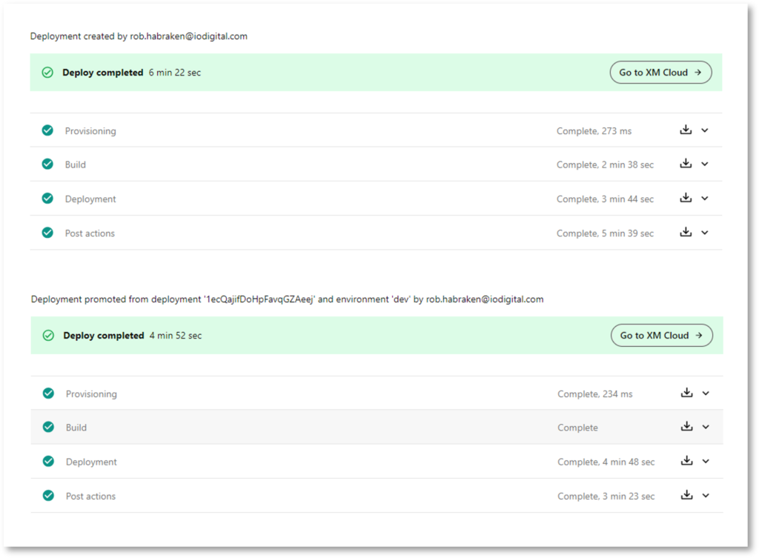Screen dimensions: 759x558
Task: Click the 'Complete, 3 min 23 sec' status text
Action: [606, 496]
